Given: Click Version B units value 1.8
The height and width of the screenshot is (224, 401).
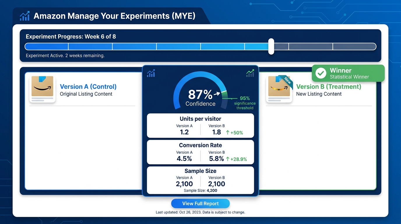Looking at the screenshot, I should pyautogui.click(x=217, y=132).
